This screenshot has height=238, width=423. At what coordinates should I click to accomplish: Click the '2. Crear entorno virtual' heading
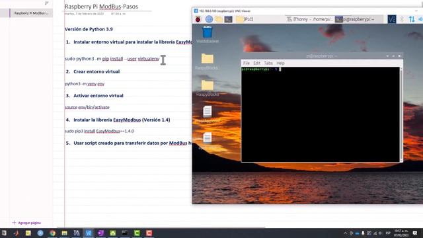tap(93, 71)
